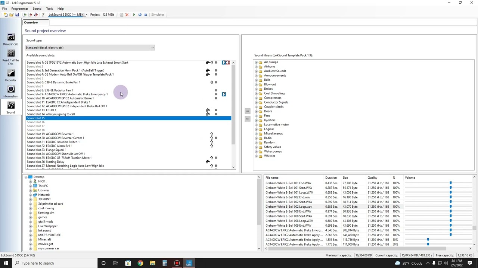Collapse the Desktop tree node
This screenshot has width=478, height=268.
[26, 177]
